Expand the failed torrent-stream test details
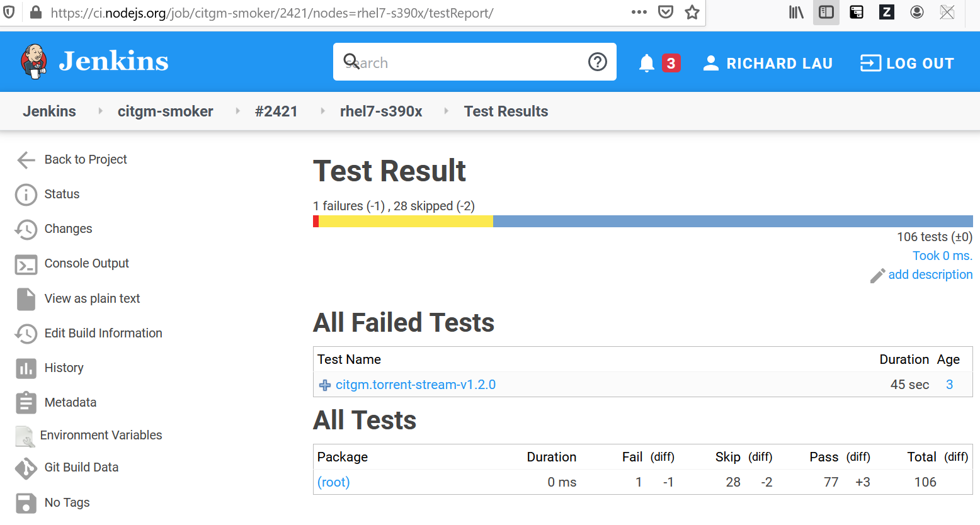 pyautogui.click(x=325, y=385)
